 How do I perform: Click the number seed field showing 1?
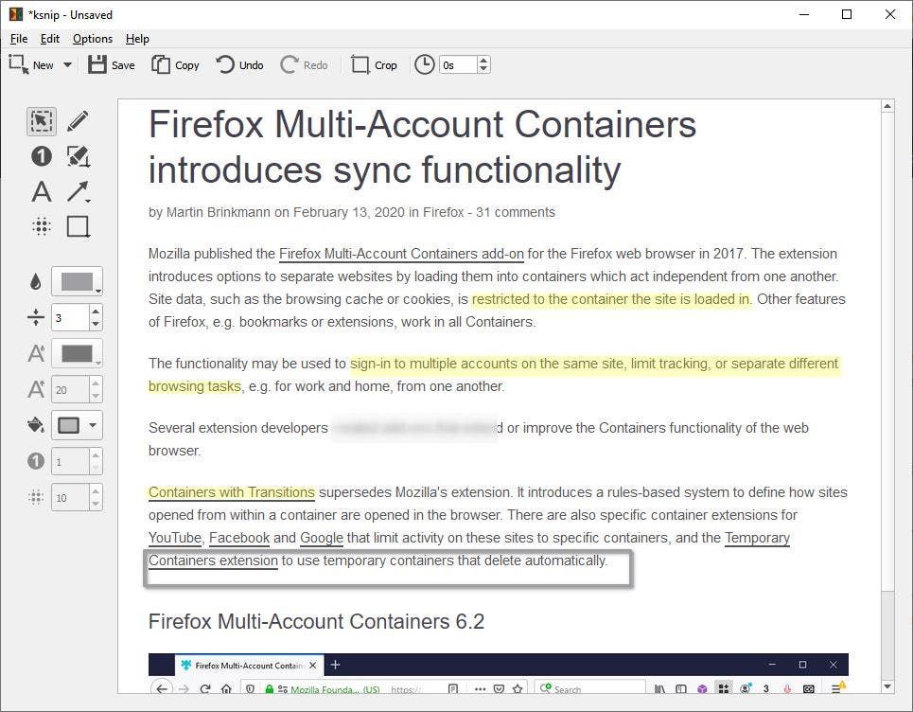[x=70, y=462]
